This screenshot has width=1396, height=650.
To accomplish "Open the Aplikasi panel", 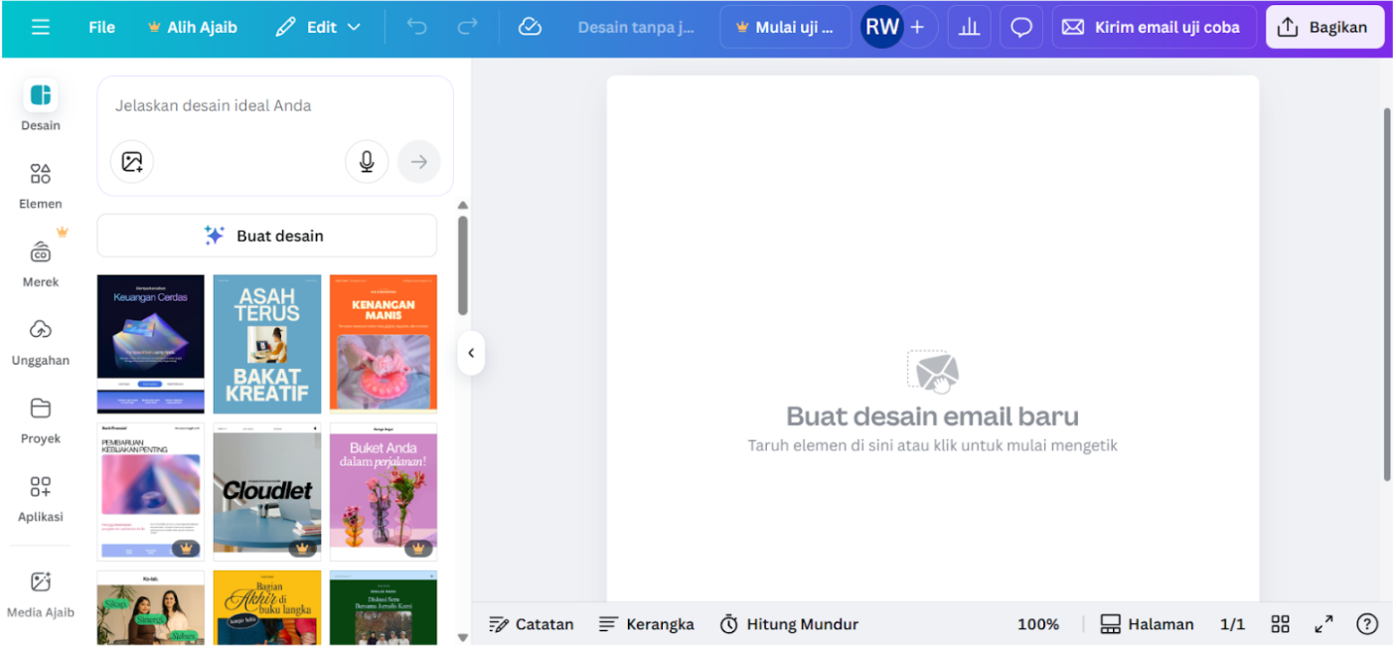I will [40, 497].
